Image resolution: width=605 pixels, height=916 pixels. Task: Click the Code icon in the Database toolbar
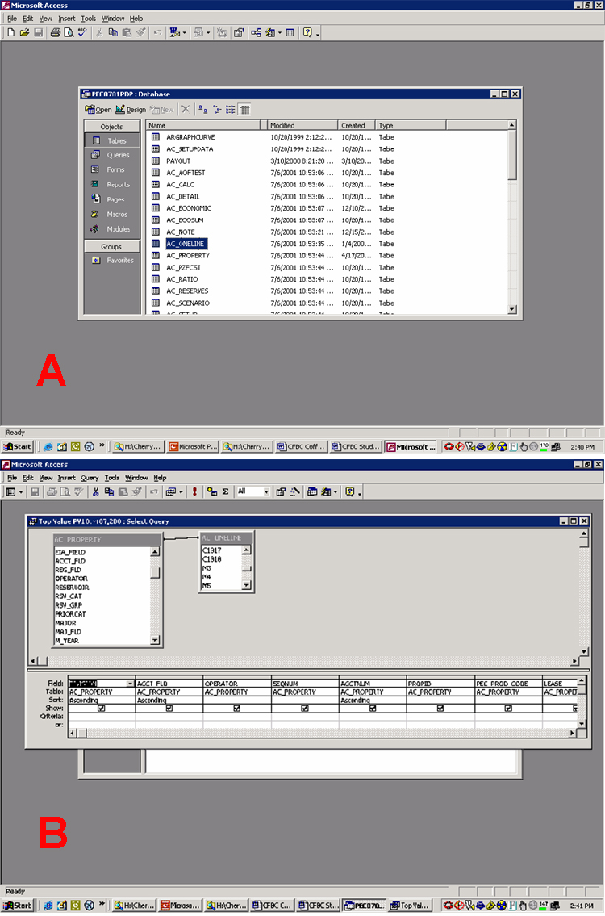[222, 33]
